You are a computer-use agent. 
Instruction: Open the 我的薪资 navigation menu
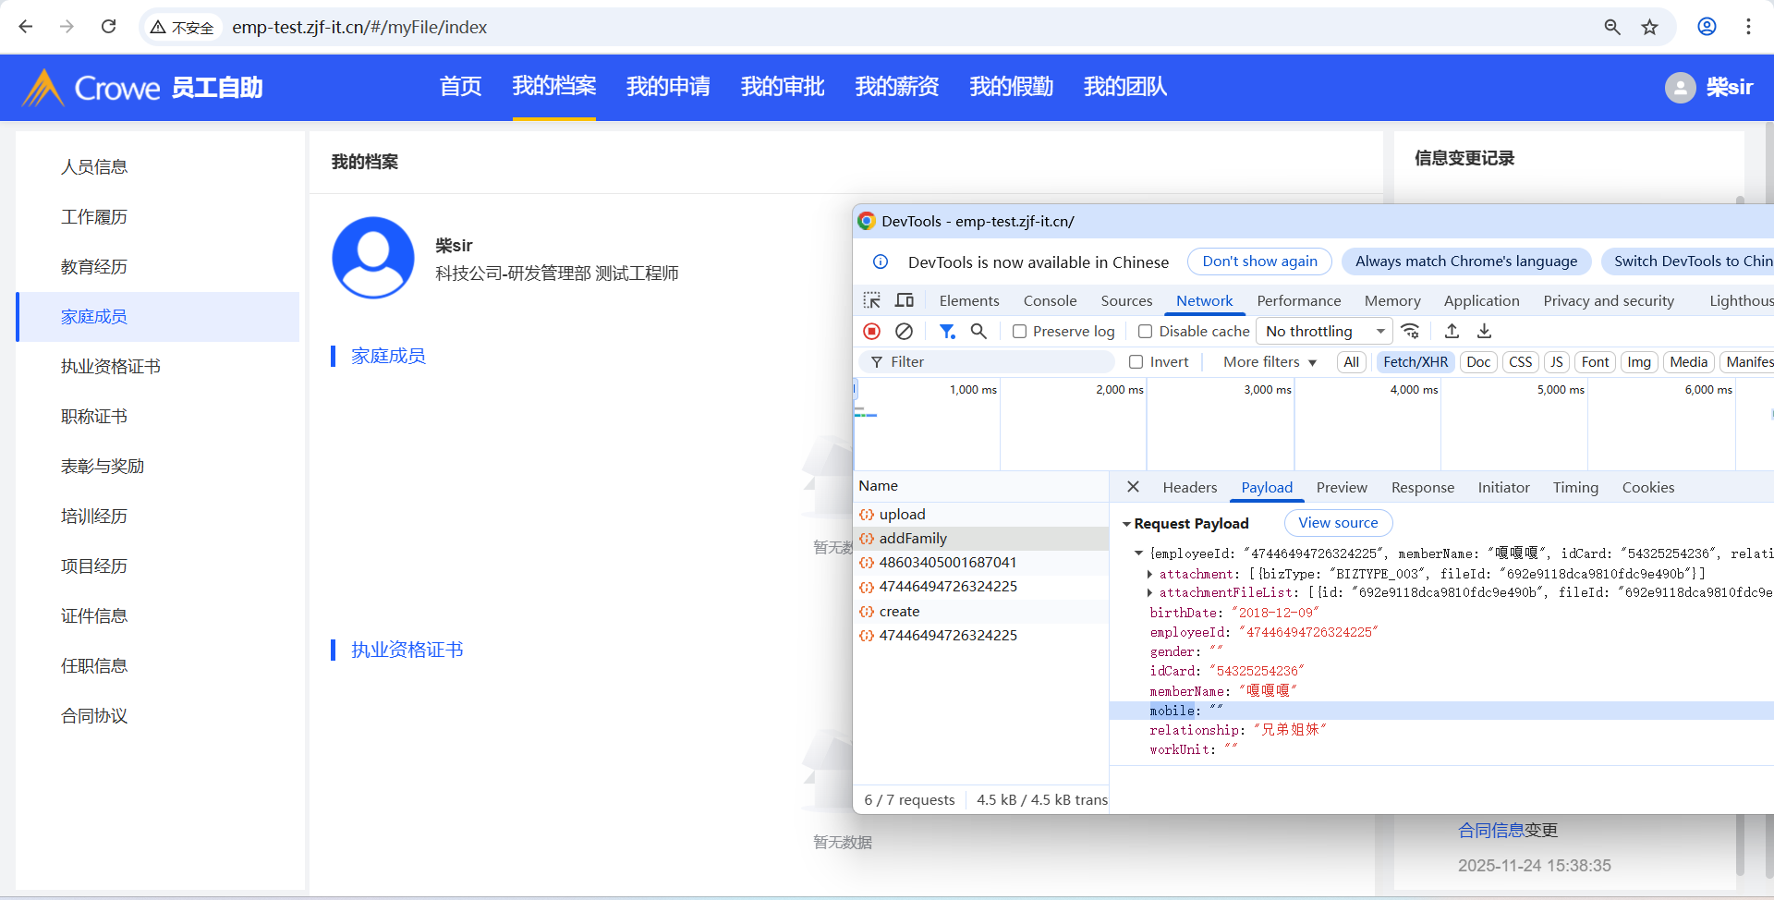(896, 87)
